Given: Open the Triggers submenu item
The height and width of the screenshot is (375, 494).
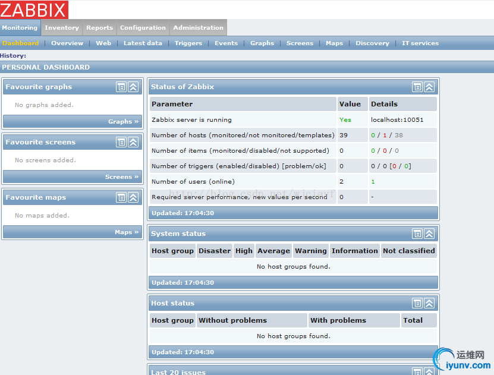Looking at the screenshot, I should click(x=188, y=43).
